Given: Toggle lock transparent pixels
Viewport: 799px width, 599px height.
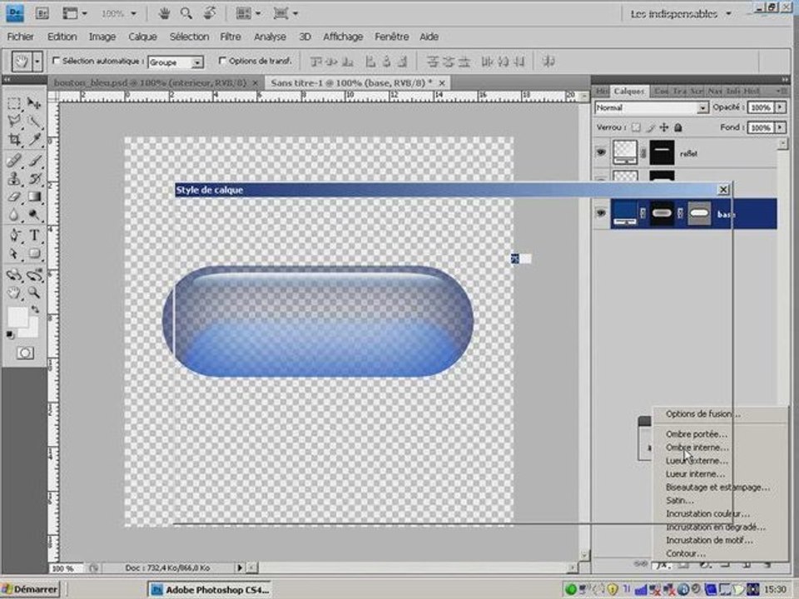Looking at the screenshot, I should [x=636, y=127].
